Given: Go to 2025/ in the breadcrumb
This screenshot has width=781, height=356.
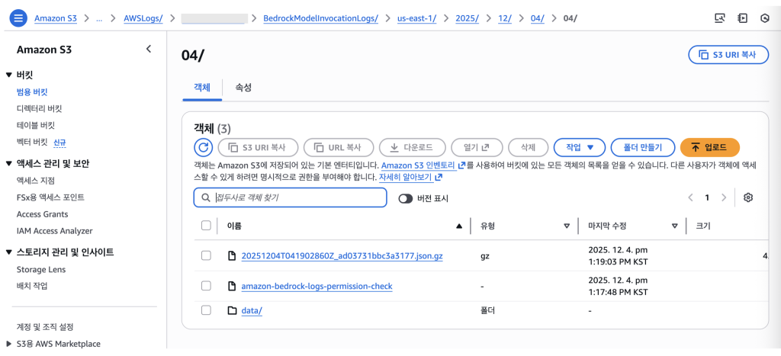Looking at the screenshot, I should pos(468,18).
